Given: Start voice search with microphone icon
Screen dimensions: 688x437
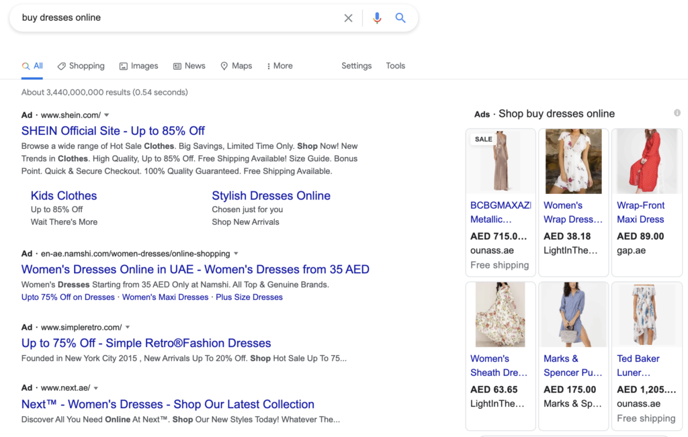Looking at the screenshot, I should pos(377,18).
